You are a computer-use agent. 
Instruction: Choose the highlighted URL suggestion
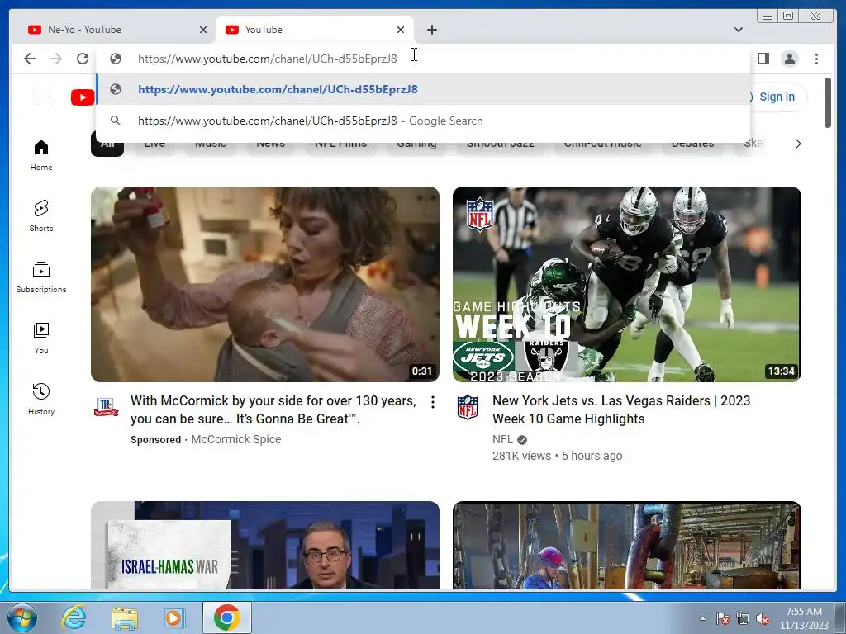tap(423, 89)
